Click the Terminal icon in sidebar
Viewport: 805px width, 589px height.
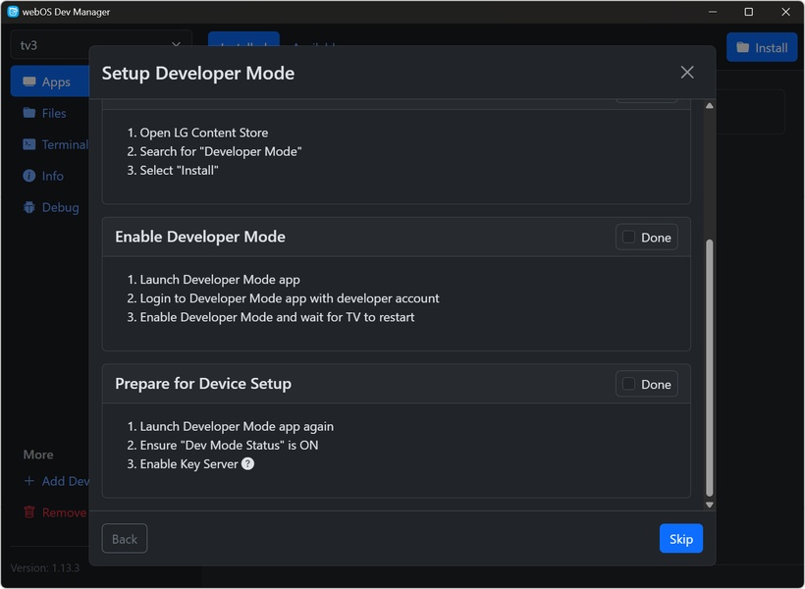click(x=29, y=144)
